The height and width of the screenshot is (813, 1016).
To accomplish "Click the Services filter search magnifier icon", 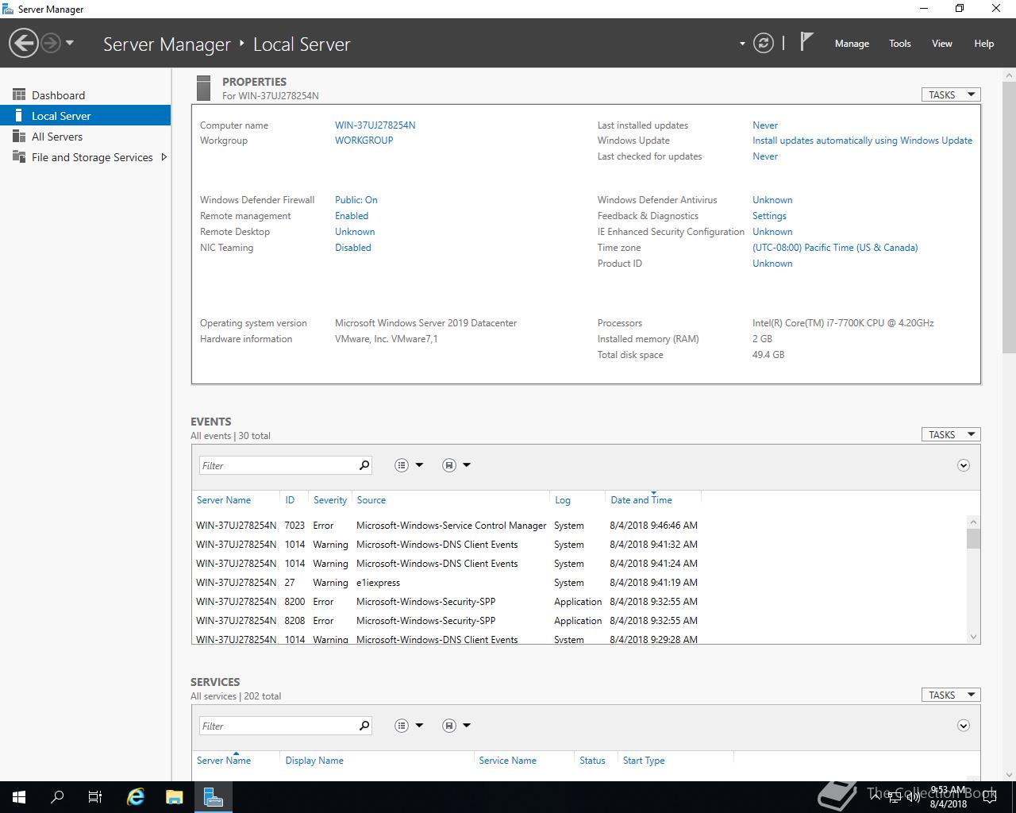I will tap(364, 726).
